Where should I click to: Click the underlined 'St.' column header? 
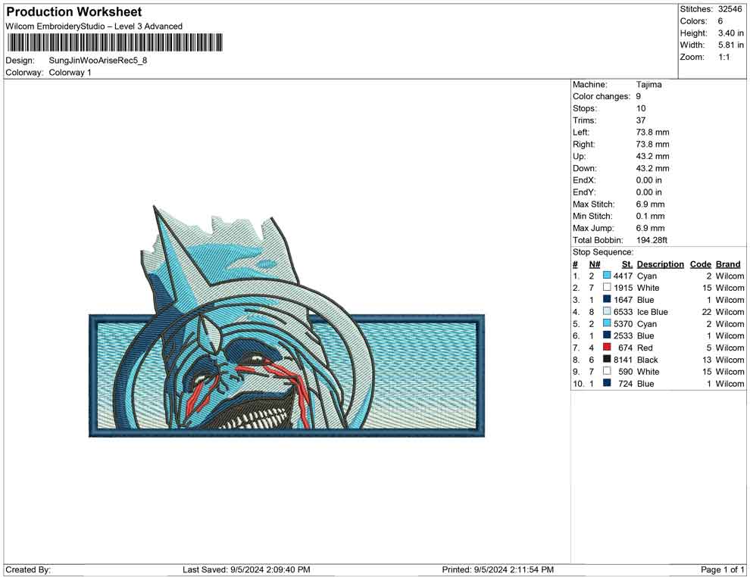coord(627,264)
